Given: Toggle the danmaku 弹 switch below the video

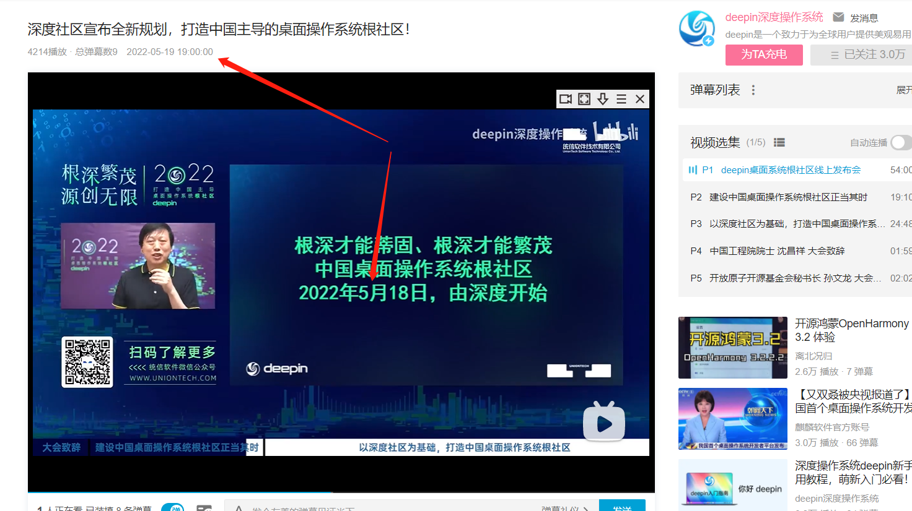Looking at the screenshot, I should pos(173,507).
